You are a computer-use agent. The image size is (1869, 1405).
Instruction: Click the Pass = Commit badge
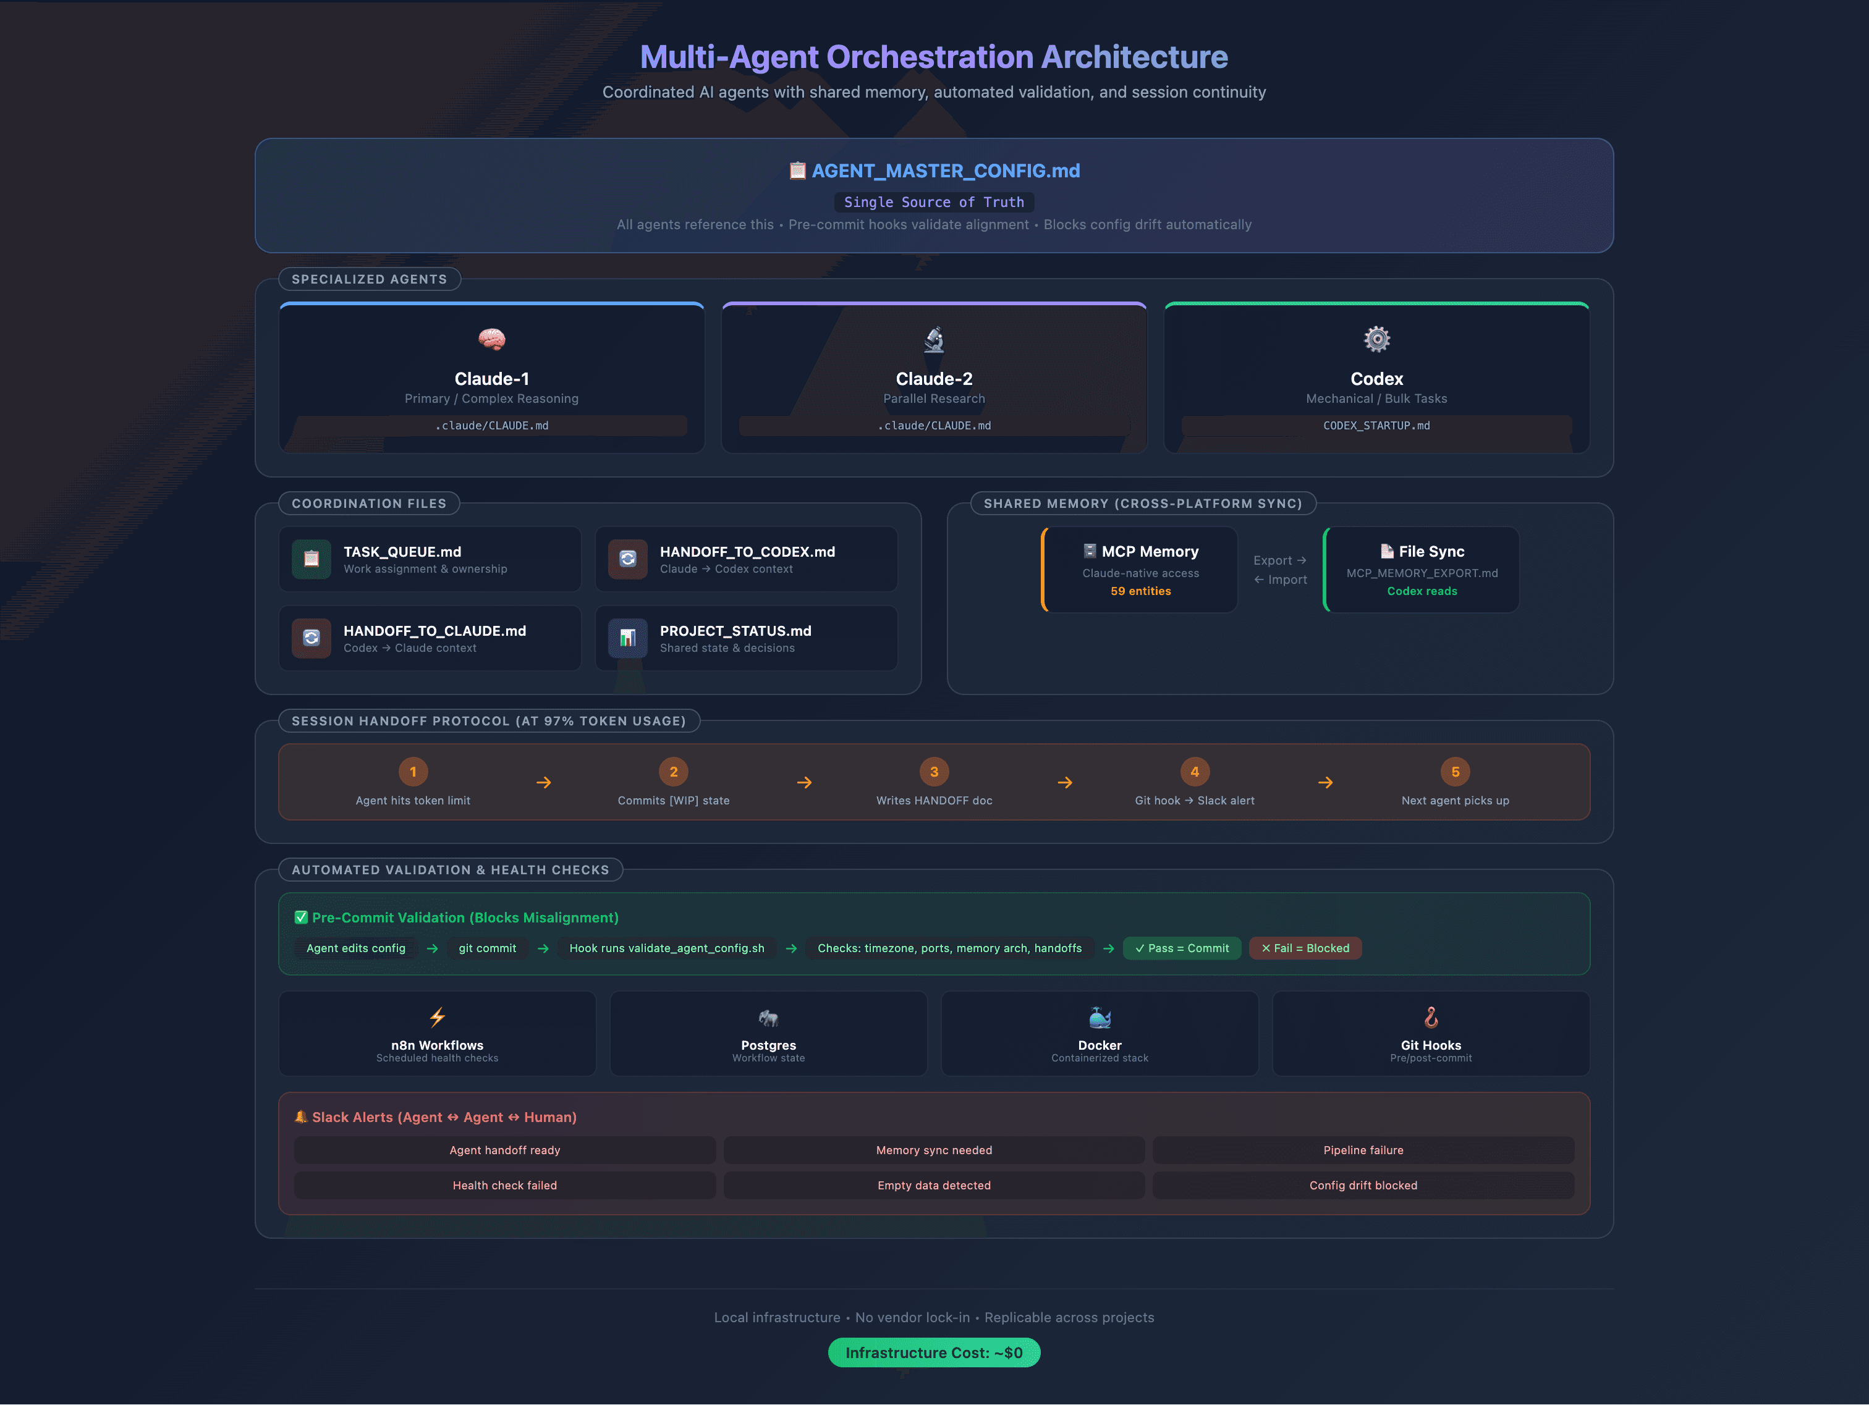tap(1181, 948)
